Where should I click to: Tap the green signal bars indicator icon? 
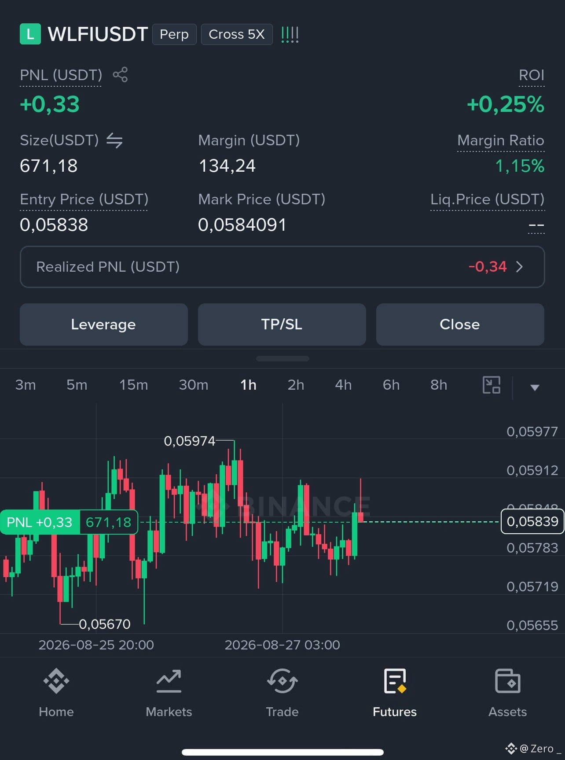[290, 34]
